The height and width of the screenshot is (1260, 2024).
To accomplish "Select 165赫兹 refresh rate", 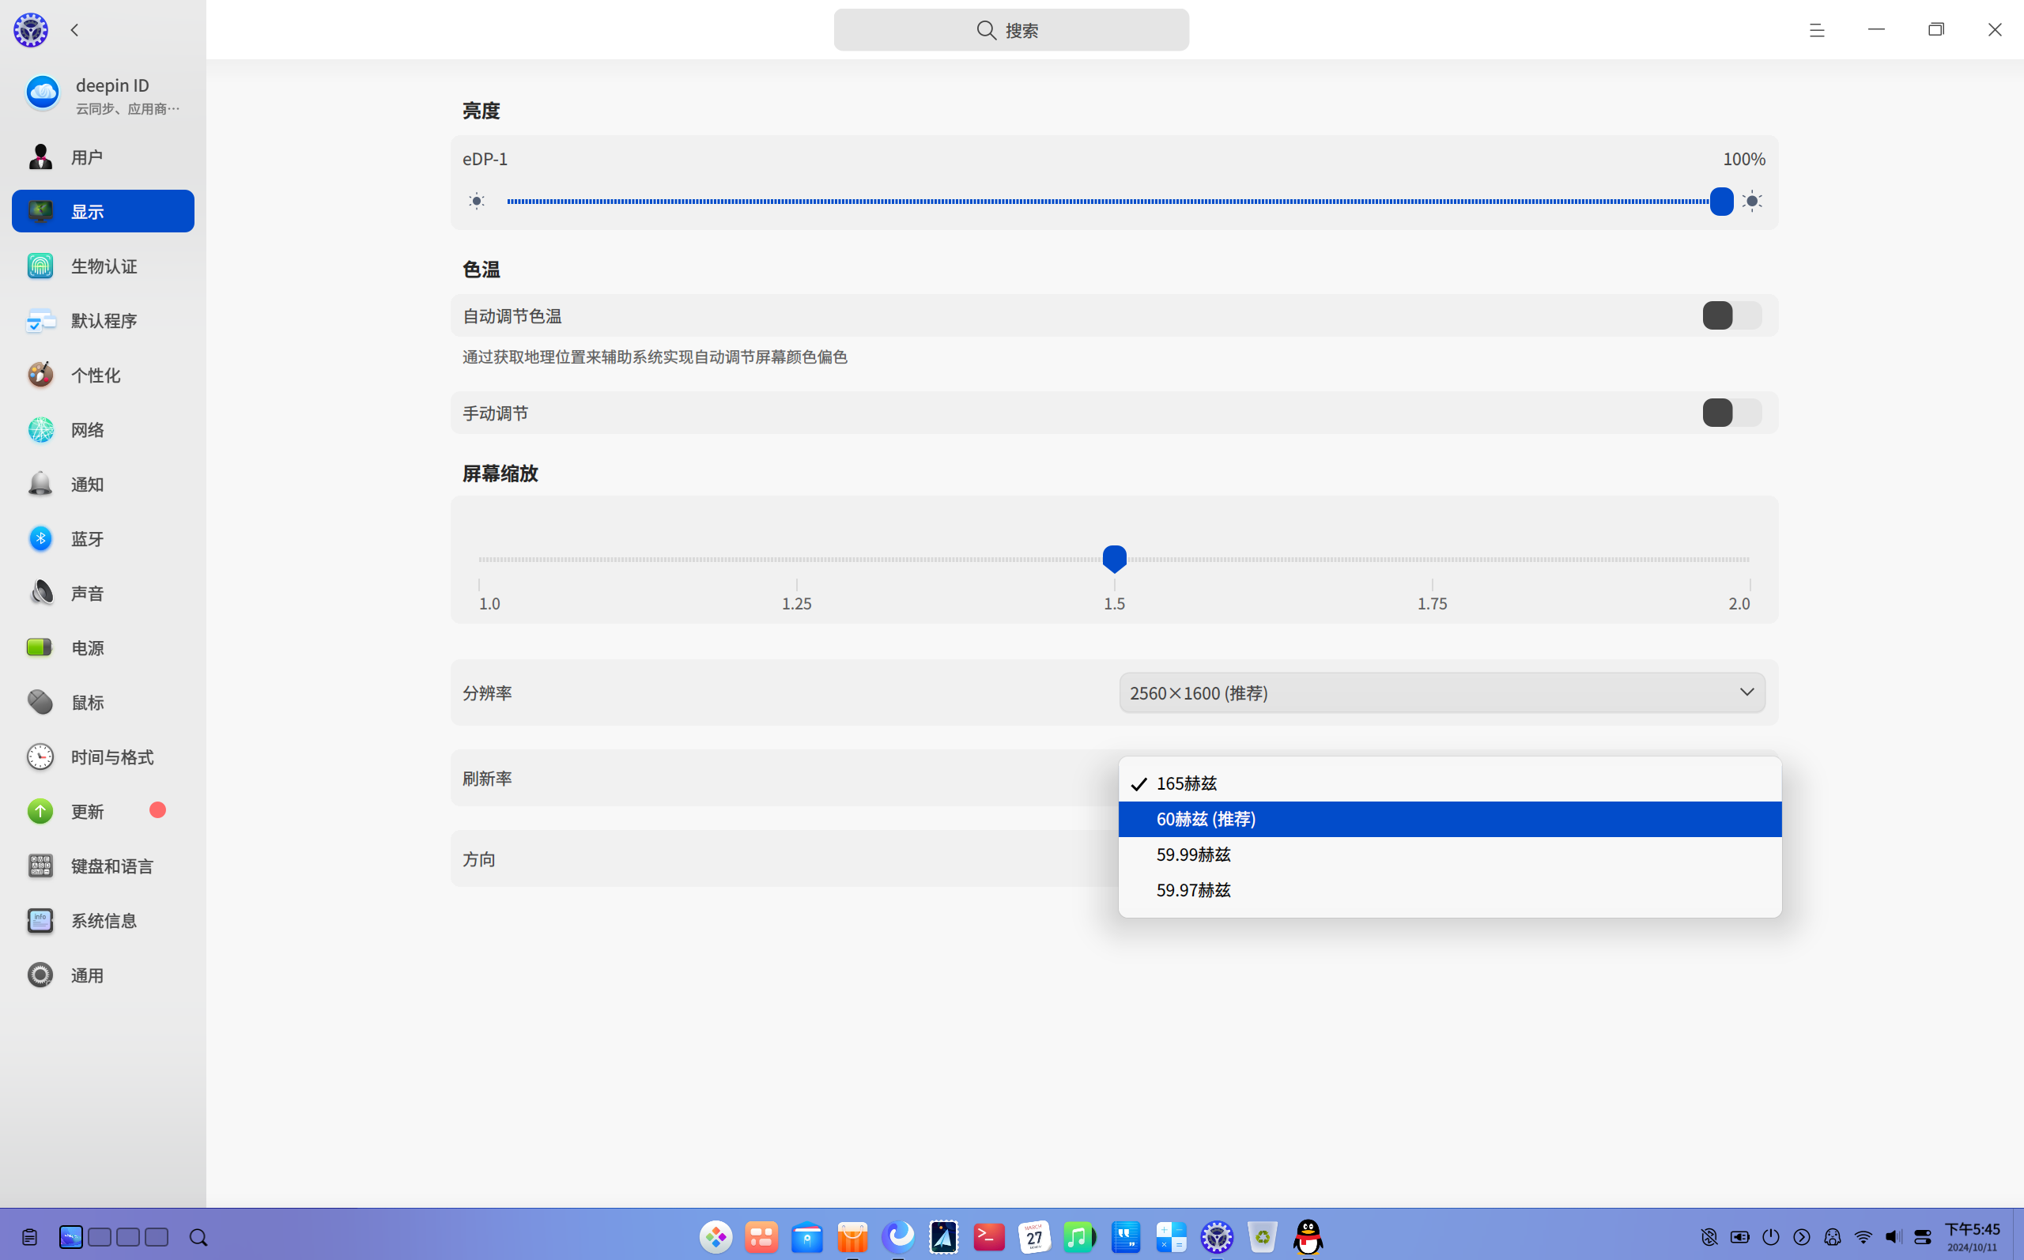I will click(1449, 783).
